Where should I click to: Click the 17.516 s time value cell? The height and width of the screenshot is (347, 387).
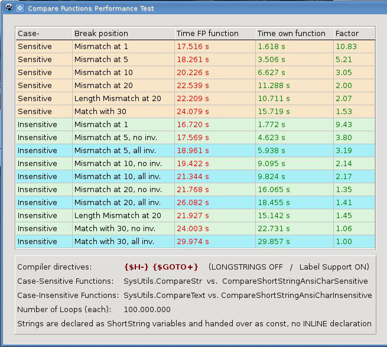pos(193,46)
